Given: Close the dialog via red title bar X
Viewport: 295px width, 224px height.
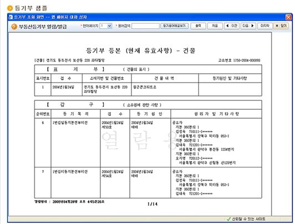Looking at the screenshot, I should pos(288,17).
